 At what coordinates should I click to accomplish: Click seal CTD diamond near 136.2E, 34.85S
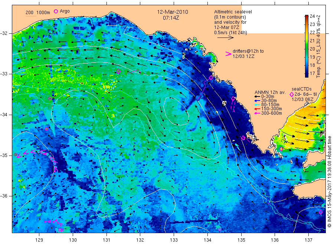click(x=281, y=149)
